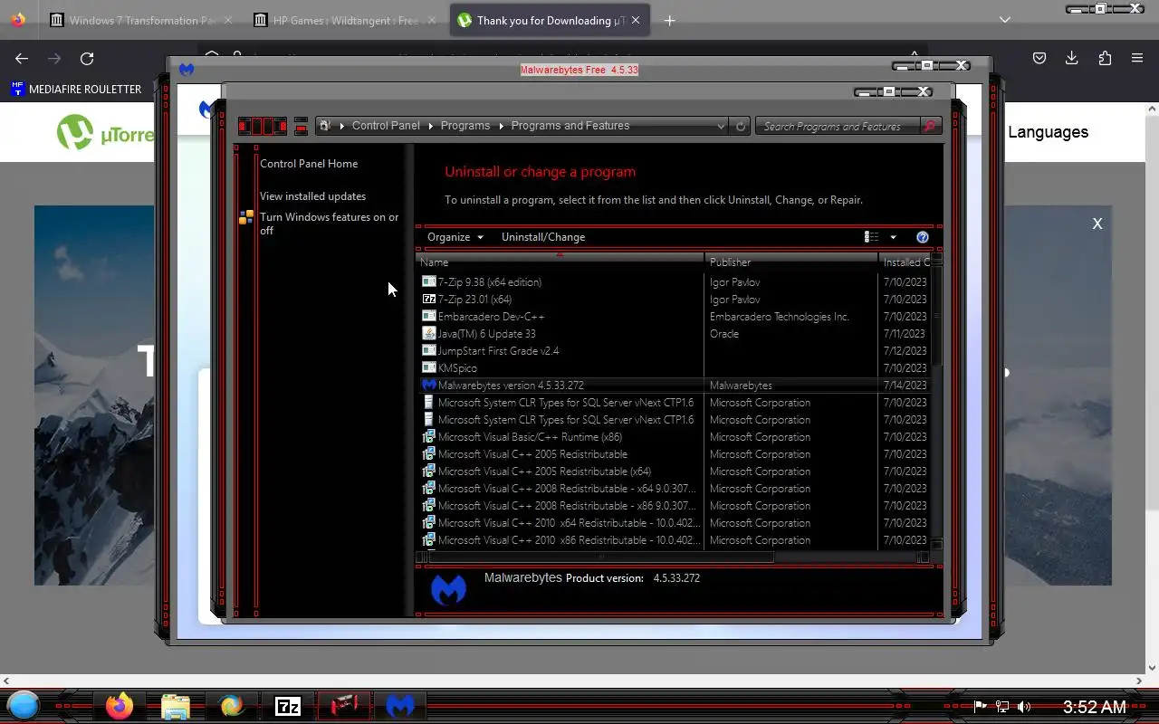Expand the arrow after Control Panel breadcrumb
Image resolution: width=1159 pixels, height=724 pixels.
click(x=430, y=126)
